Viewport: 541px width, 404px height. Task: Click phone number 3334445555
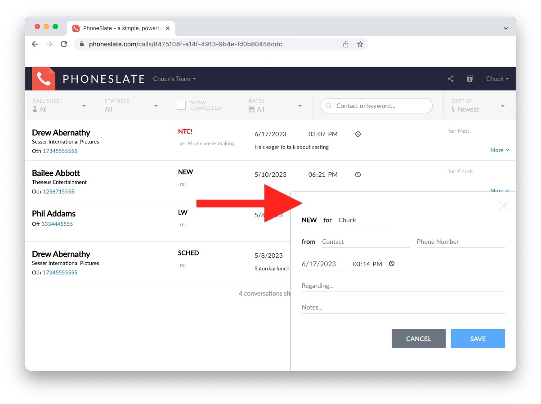pyautogui.click(x=57, y=224)
